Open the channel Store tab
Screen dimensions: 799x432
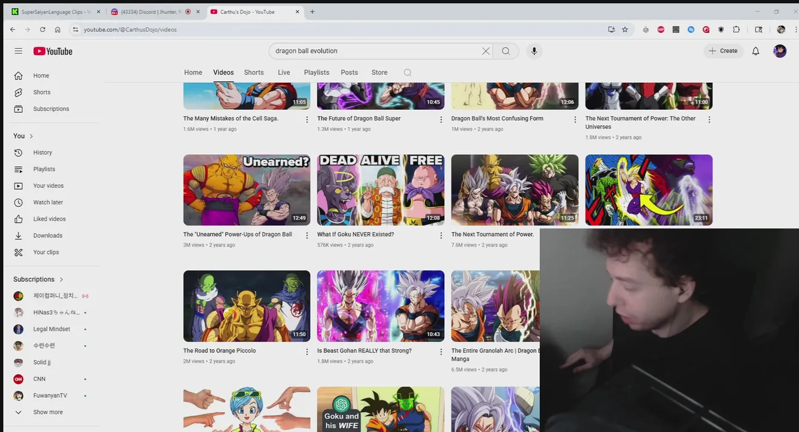click(x=379, y=73)
